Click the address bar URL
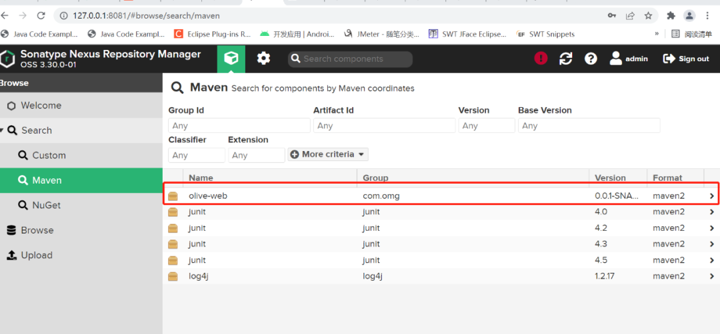Screen dimensions: 720x334 (x=147, y=15)
